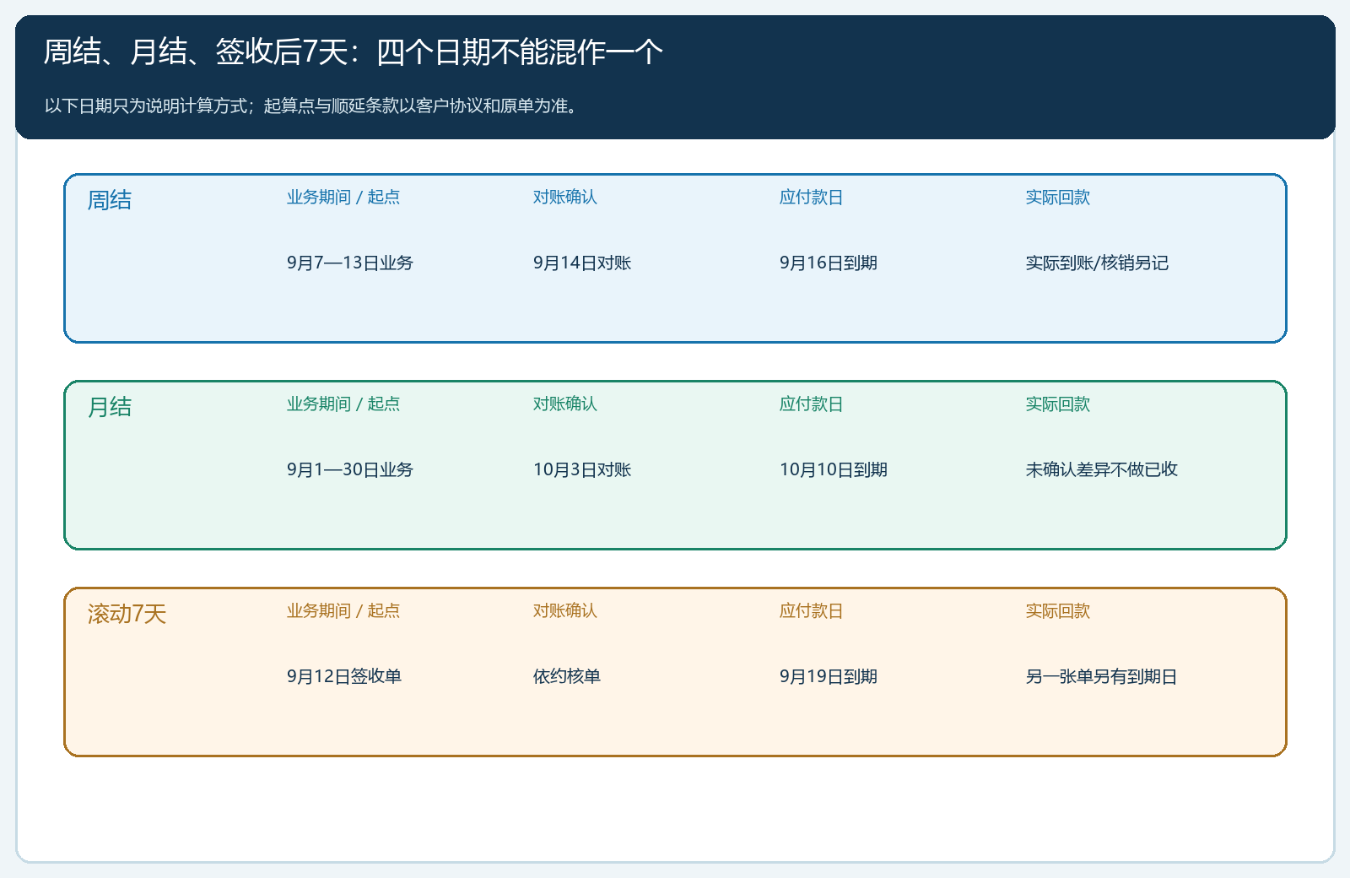1350x878 pixels.
Task: Click 业务期间 / 起点 label in 周结 card
Action: [343, 198]
